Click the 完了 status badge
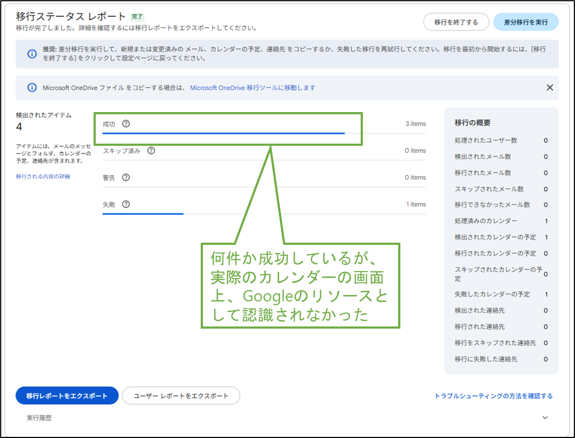The width and height of the screenshot is (575, 438). [137, 16]
